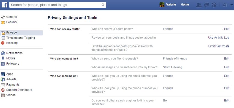Click the search magnifier icon
The image size is (234, 108).
pos(103,5)
